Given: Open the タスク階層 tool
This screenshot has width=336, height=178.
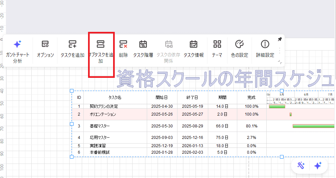Looking at the screenshot, I should (143, 44).
